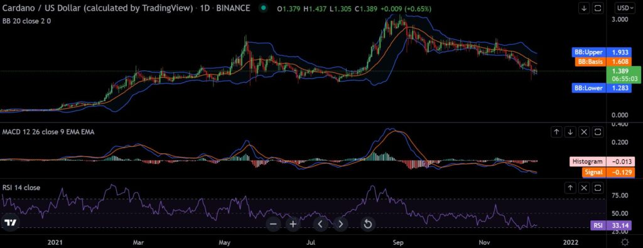Move MACD pane up
Image resolution: width=643 pixels, height=248 pixels.
click(x=556, y=132)
